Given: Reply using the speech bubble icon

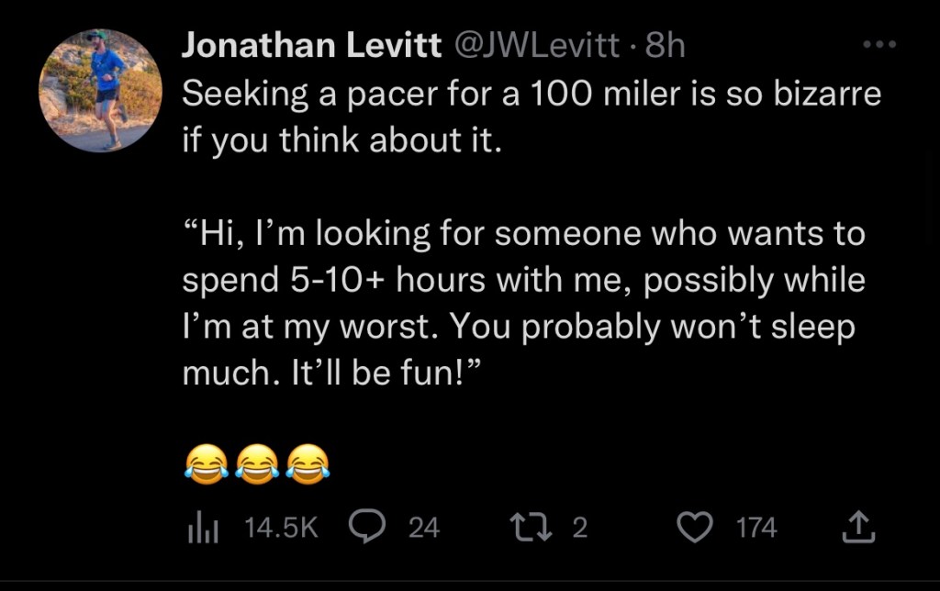Looking at the screenshot, I should pyautogui.click(x=367, y=526).
